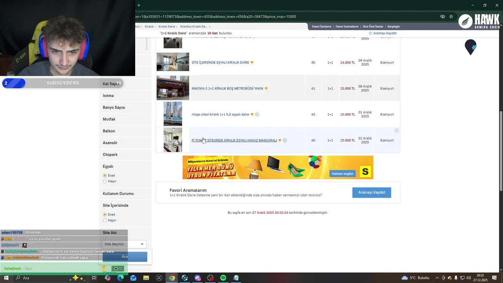Go to İstanbul Kiralık Da... breadcrumb
Viewport: 503px width, 283px height.
pos(193,27)
